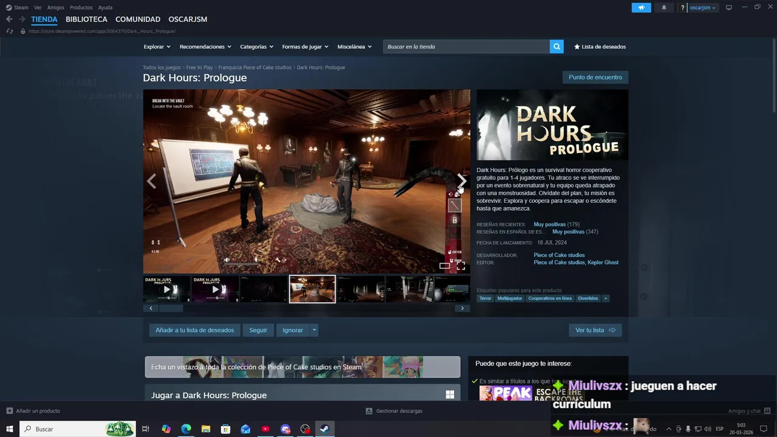Image resolution: width=777 pixels, height=437 pixels.
Task: Select the Multijugador tag
Action: (x=509, y=299)
